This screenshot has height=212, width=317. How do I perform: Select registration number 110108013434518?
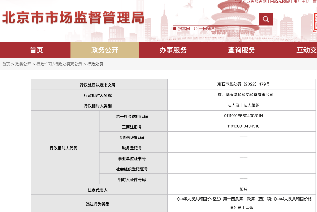click(243, 126)
